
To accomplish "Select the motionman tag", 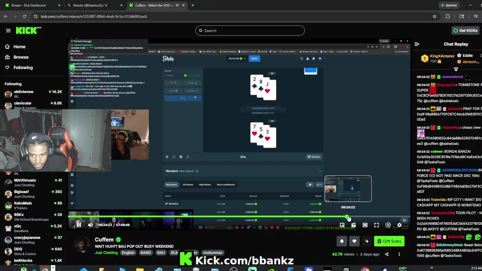I will tap(213, 253).
